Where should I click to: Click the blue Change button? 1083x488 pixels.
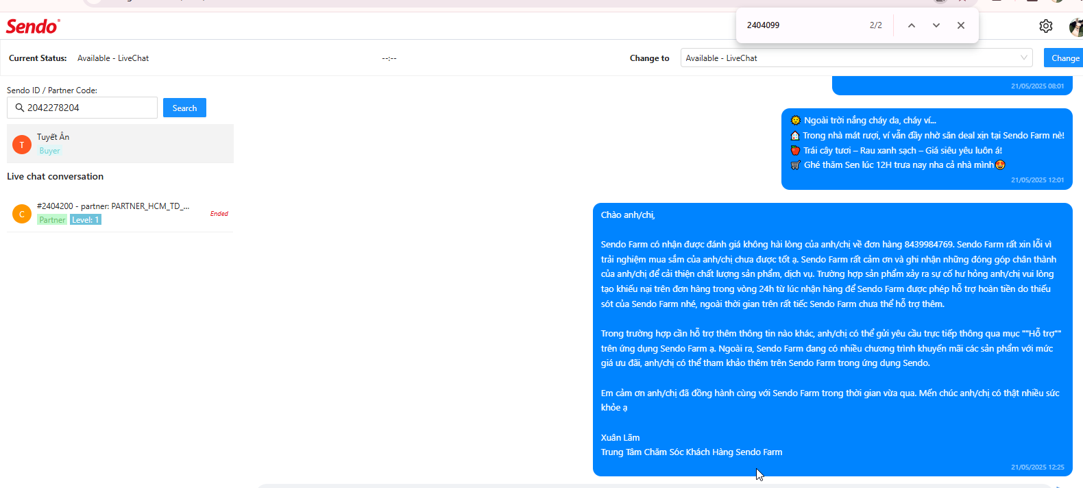pos(1064,58)
